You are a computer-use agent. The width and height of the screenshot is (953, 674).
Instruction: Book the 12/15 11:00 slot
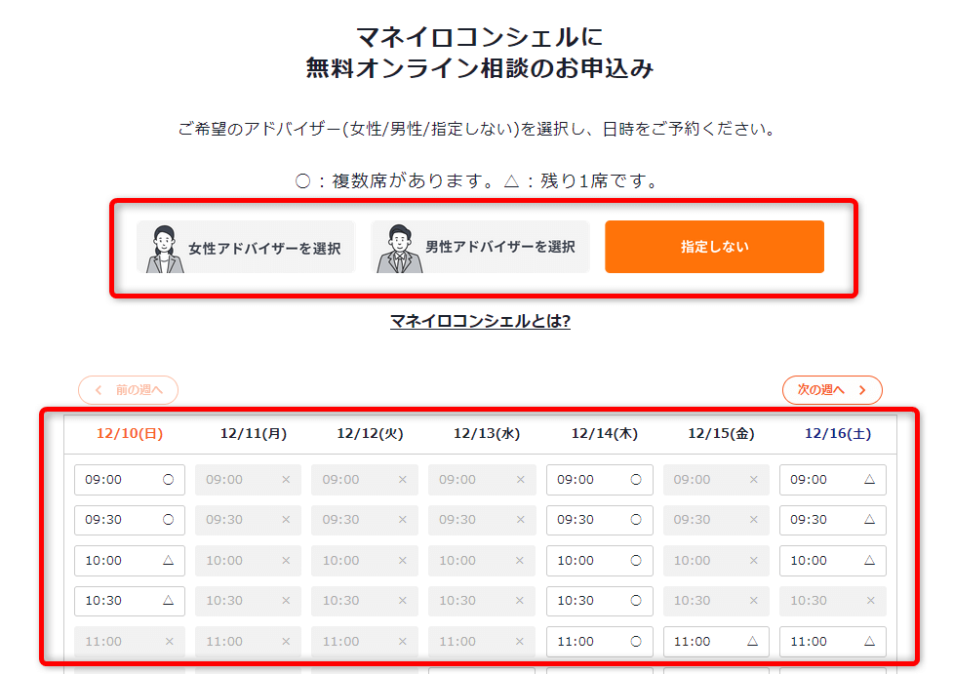click(x=716, y=641)
